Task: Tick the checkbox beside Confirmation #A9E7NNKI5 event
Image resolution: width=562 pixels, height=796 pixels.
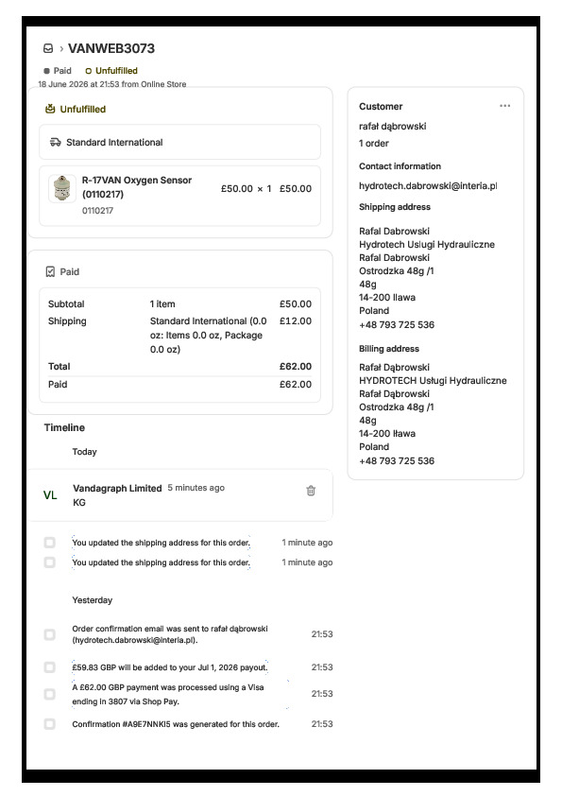Action: (x=50, y=724)
